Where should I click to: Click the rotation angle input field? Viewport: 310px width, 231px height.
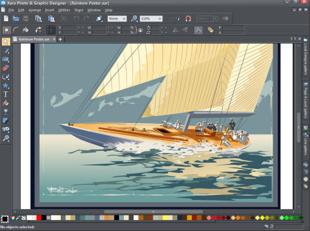[x=156, y=28]
